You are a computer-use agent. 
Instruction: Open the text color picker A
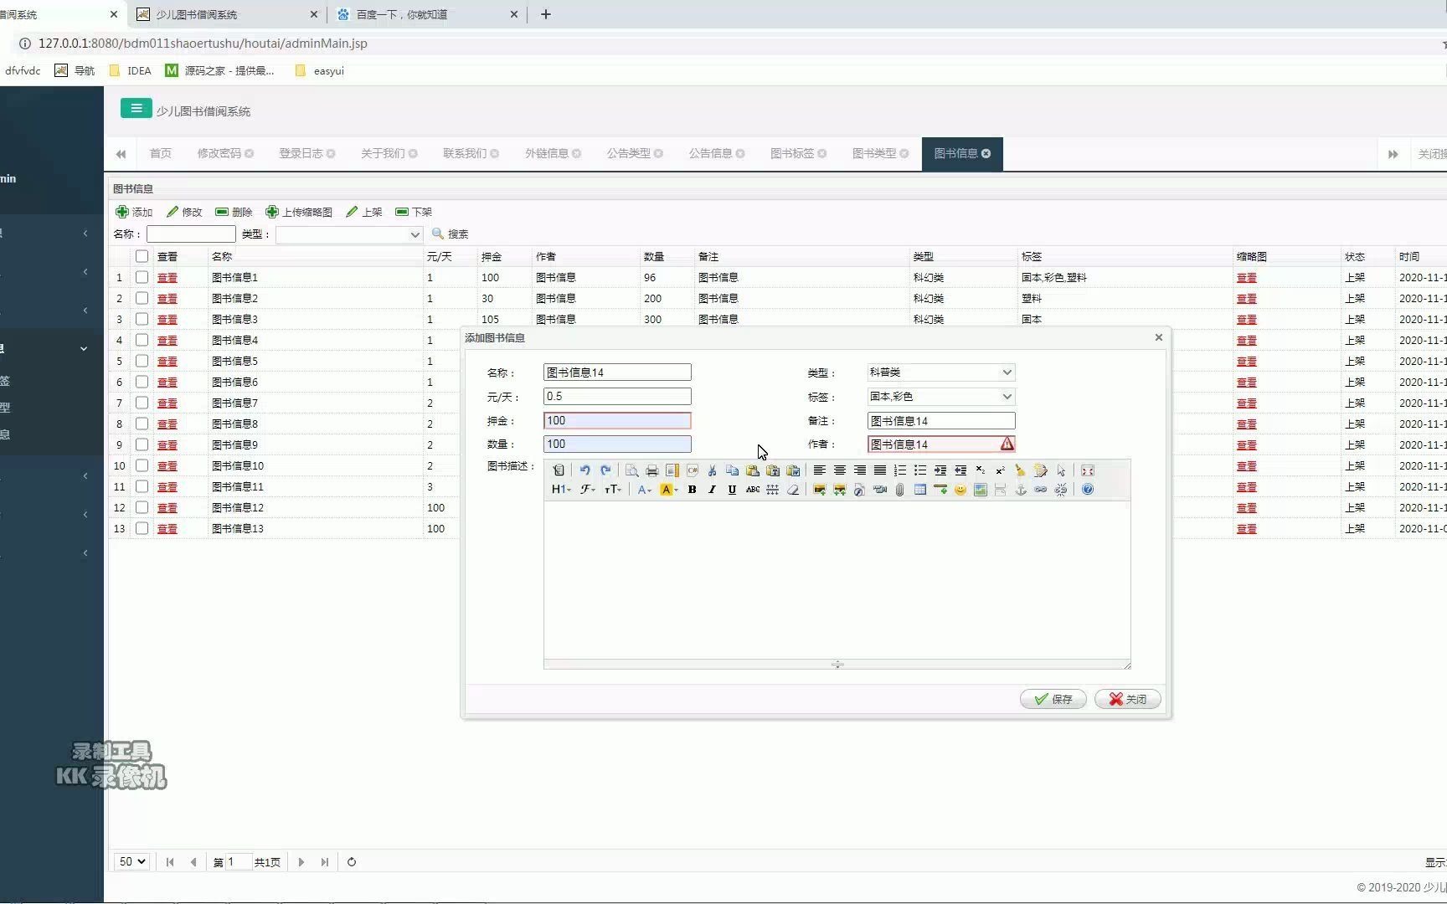point(644,490)
